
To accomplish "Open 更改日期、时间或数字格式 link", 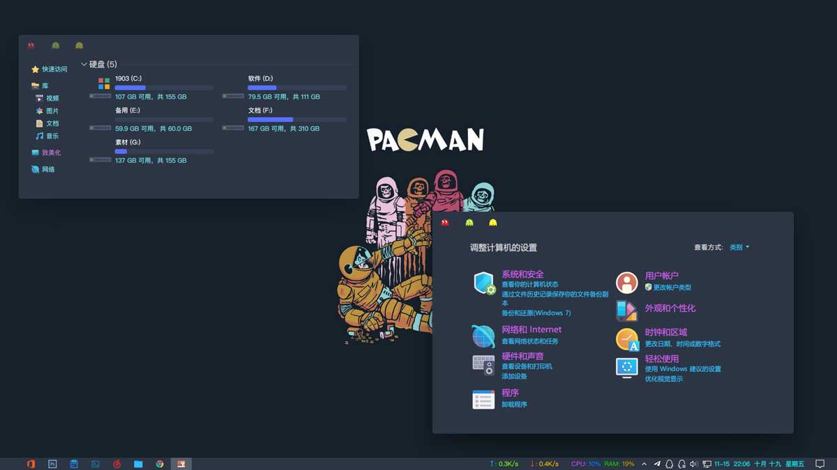I will coord(682,344).
